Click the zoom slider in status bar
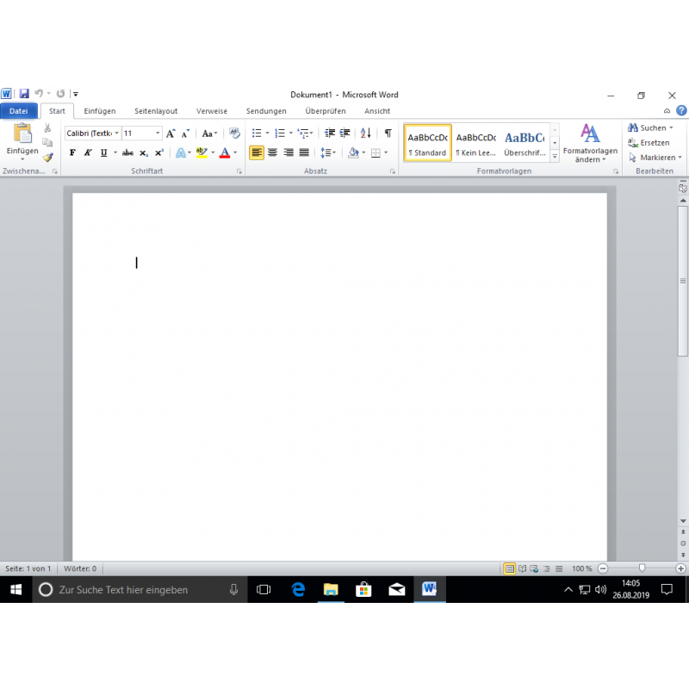The width and height of the screenshot is (689, 689). point(642,568)
